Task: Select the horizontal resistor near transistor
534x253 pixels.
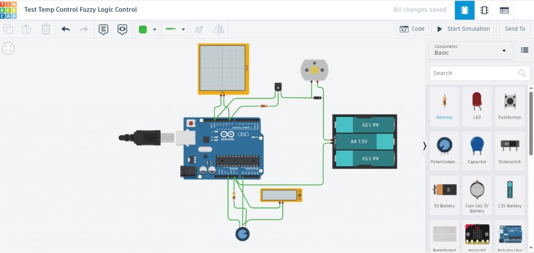Action: point(264,106)
